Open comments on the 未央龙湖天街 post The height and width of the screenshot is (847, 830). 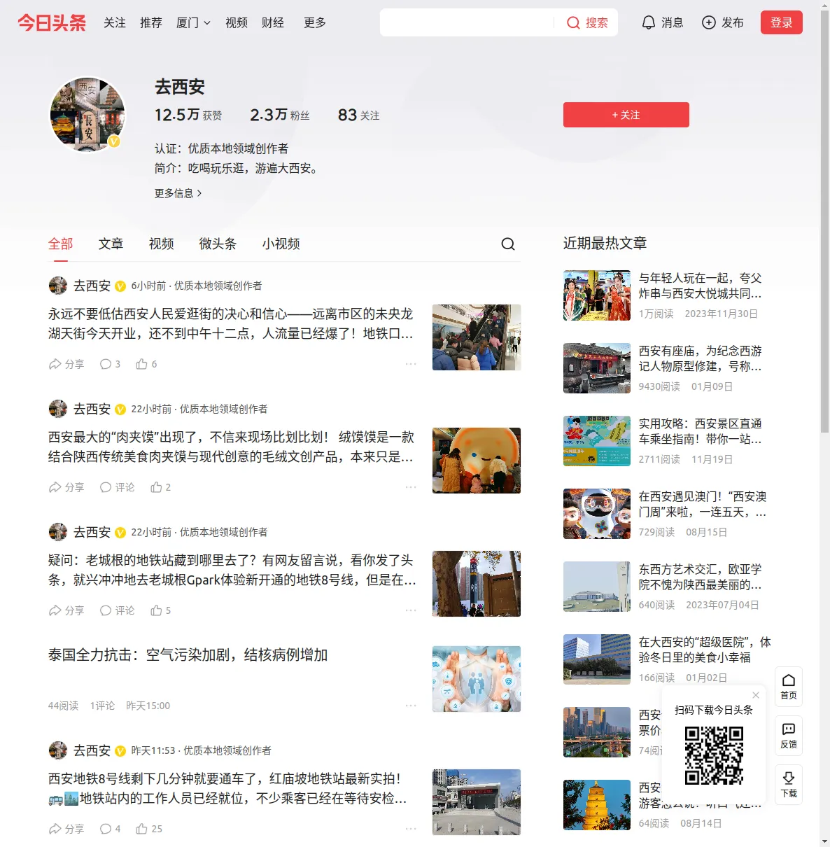(111, 364)
